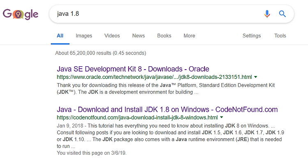This screenshot has width=308, height=163.
Task: Open the News tab
Action: (x=138, y=36)
